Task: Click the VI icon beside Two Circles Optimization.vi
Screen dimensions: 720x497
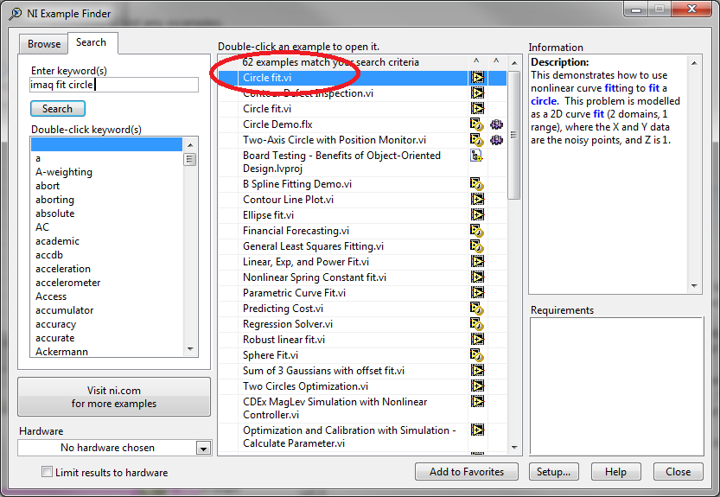Action: (x=477, y=386)
